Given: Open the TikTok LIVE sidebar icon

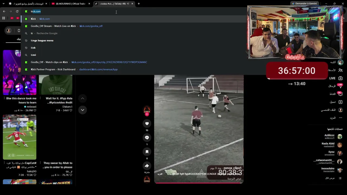Looking at the screenshot, I should [x=340, y=78].
